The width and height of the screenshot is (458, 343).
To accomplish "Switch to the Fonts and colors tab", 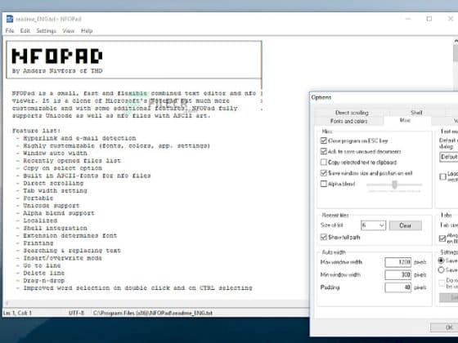I will [x=348, y=121].
